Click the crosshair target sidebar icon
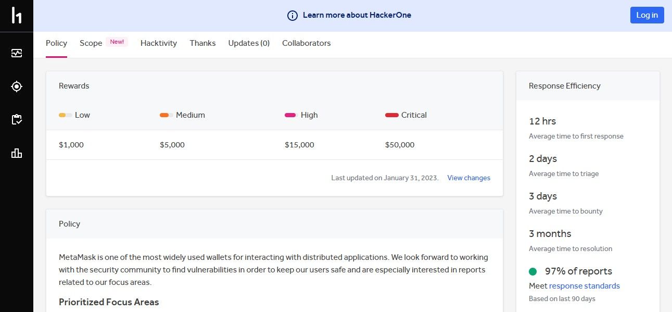This screenshot has height=312, width=672. [x=17, y=86]
